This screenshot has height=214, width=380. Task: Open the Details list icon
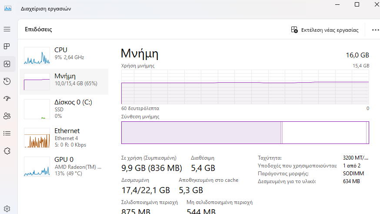[7, 133]
